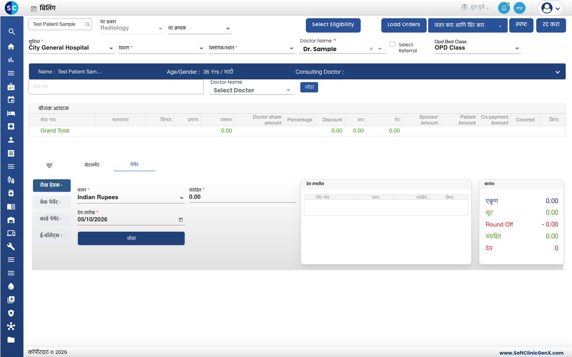Viewport: 572px width, 357px height.
Task: Open the भेट प्रकार Radiology dropdown
Action: coord(131,28)
